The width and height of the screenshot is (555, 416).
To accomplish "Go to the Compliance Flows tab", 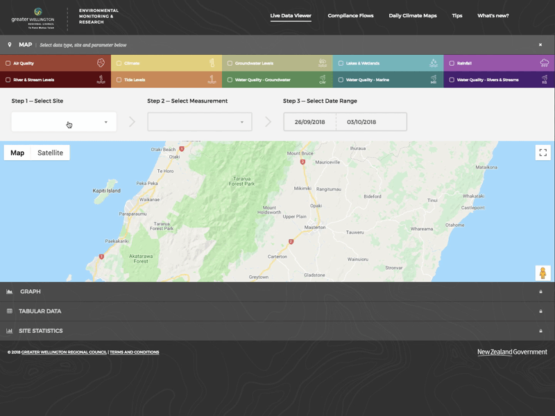I will click(x=350, y=15).
